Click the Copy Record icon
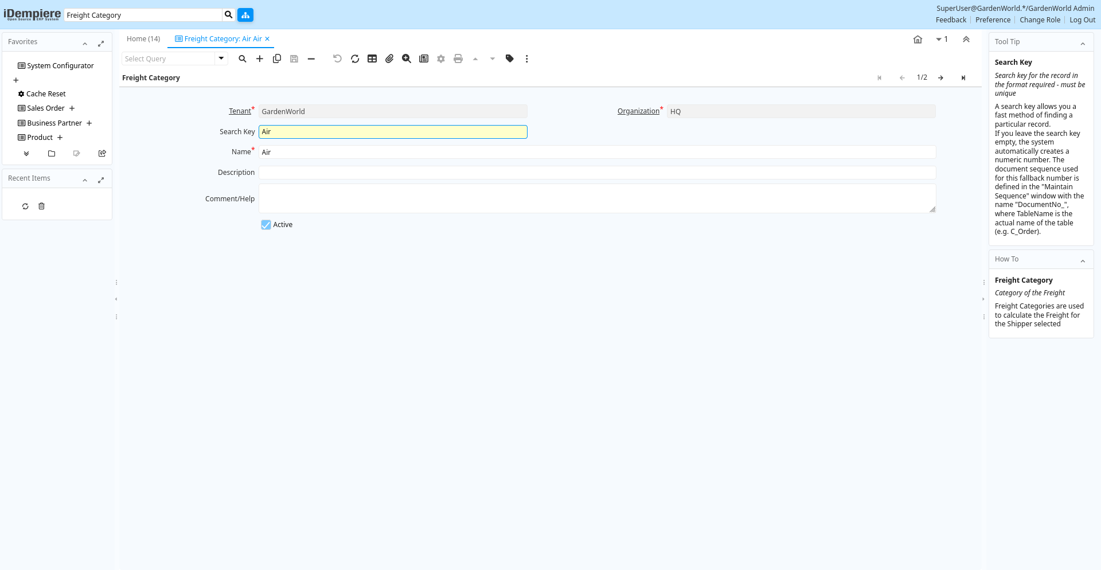The image size is (1101, 570). pyautogui.click(x=277, y=58)
